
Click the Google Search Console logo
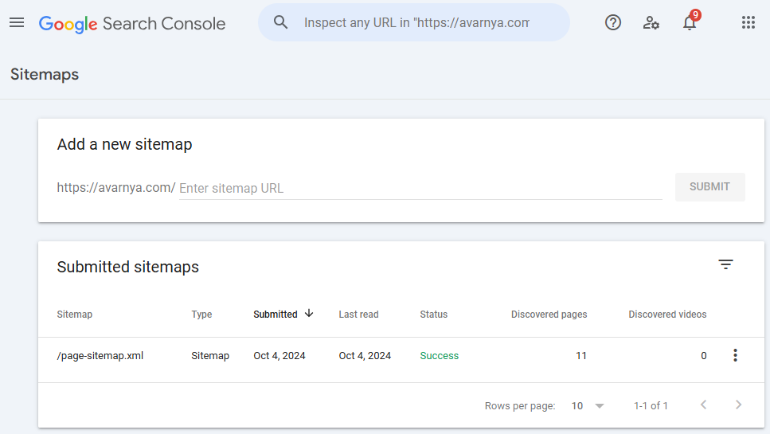(x=132, y=23)
